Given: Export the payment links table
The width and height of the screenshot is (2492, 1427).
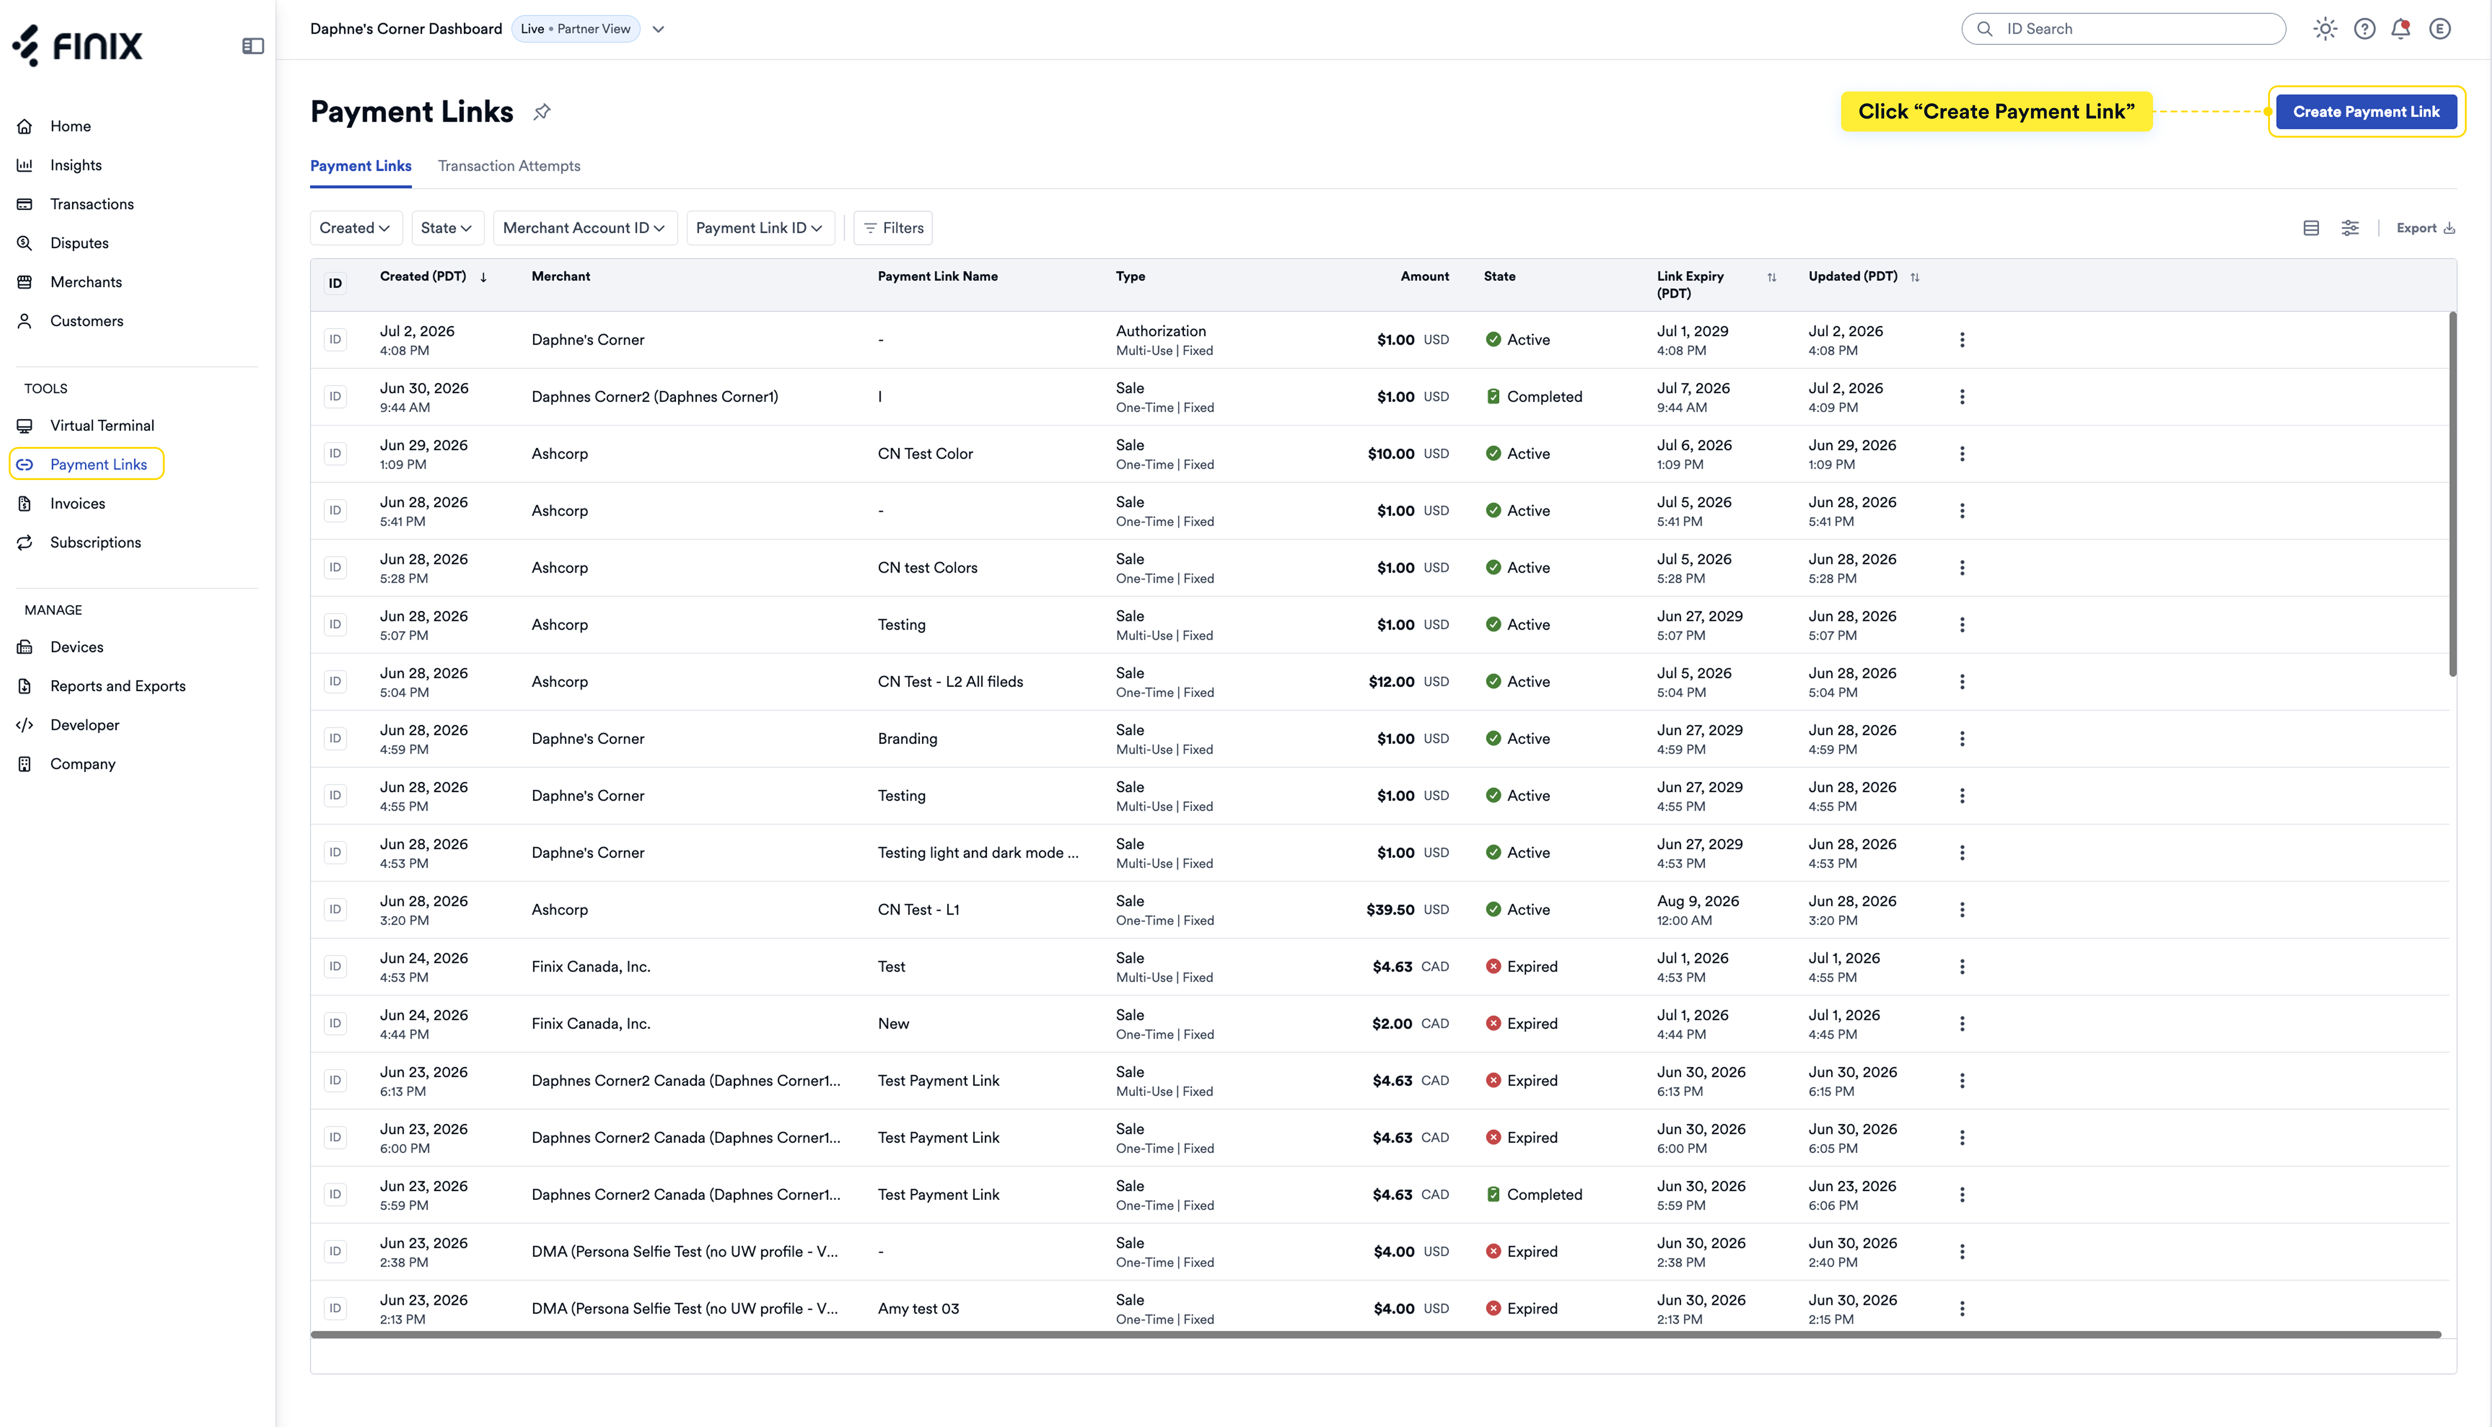Looking at the screenshot, I should (x=2425, y=228).
